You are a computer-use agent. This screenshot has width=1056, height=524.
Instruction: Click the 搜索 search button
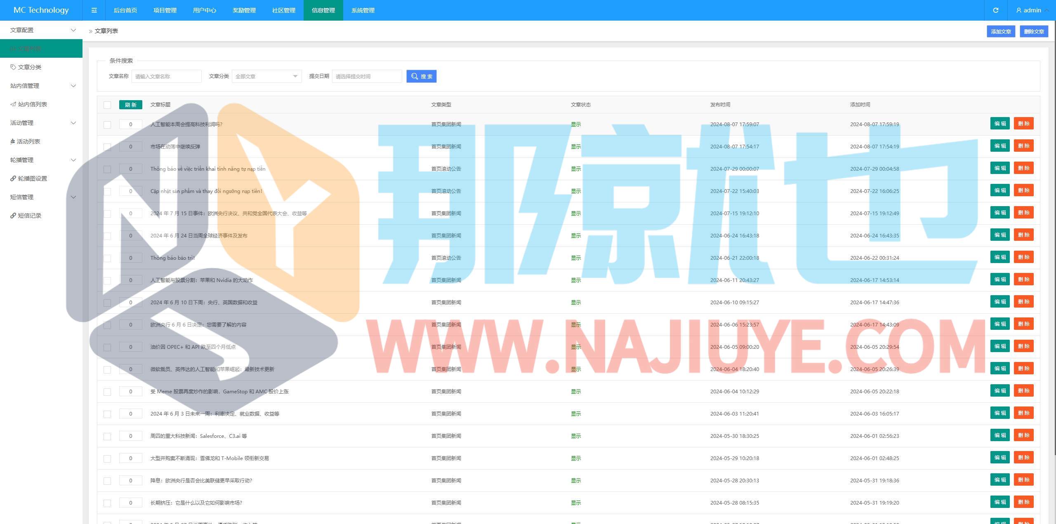pyautogui.click(x=421, y=76)
